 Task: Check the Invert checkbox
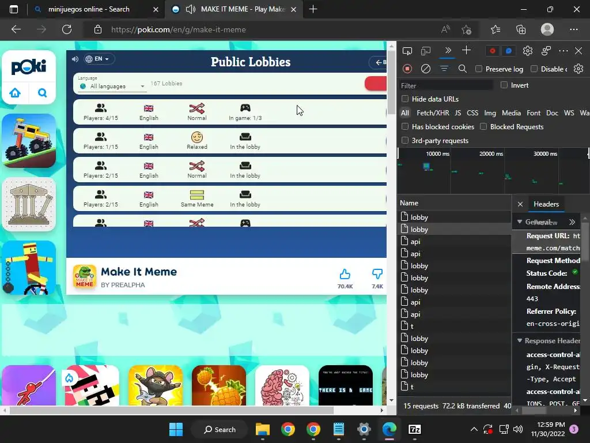pyautogui.click(x=504, y=85)
